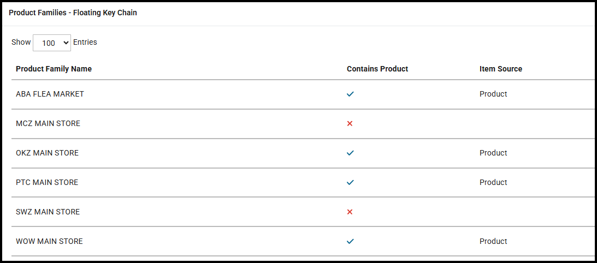The height and width of the screenshot is (263, 597).
Task: Open the Show entries count dropdown
Action: pos(52,43)
